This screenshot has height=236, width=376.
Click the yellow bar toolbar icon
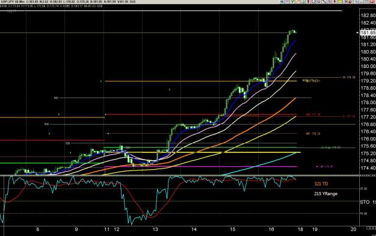[x=340, y=1]
